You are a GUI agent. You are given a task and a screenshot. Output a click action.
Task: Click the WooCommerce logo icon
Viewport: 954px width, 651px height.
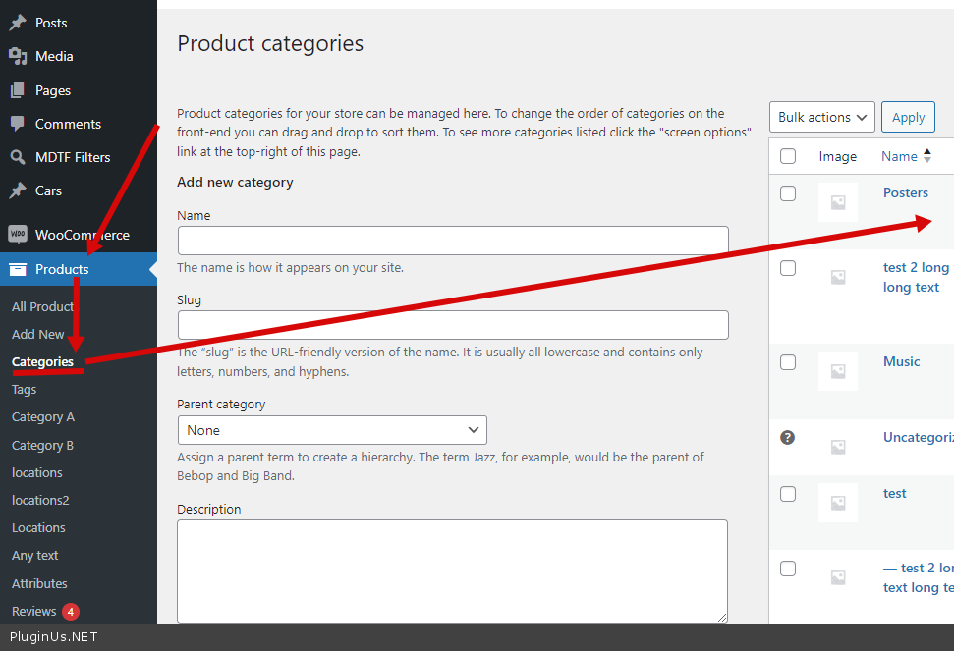tap(18, 235)
